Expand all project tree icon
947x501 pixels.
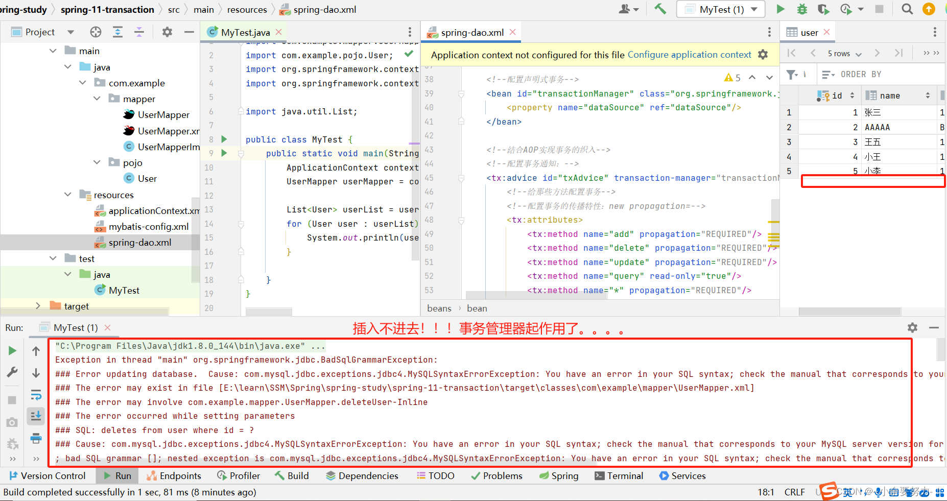coord(117,32)
